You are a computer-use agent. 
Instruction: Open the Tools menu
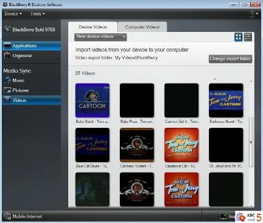tap(37, 14)
